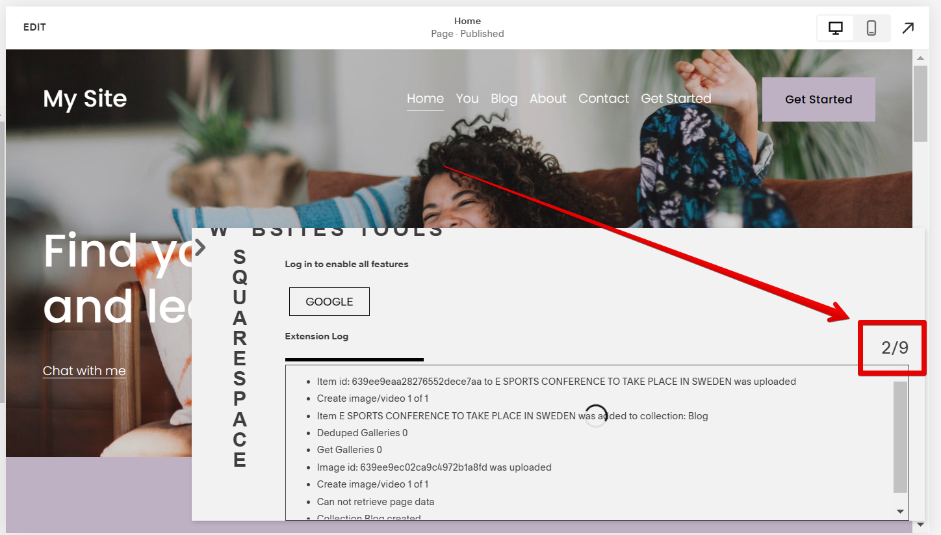This screenshot has width=941, height=535.
Task: Click the page scrollbar down arrow
Action: [920, 525]
